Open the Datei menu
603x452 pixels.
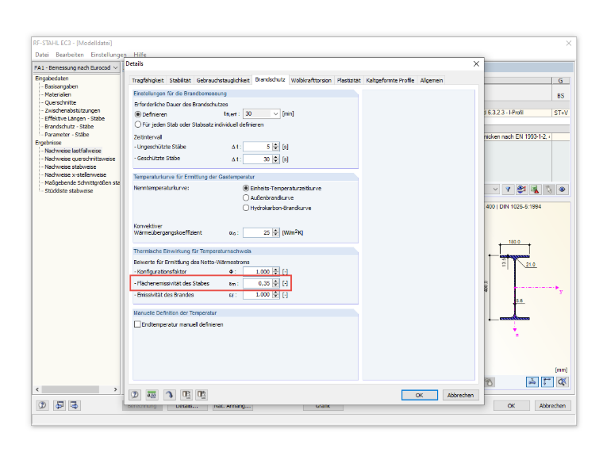click(42, 55)
